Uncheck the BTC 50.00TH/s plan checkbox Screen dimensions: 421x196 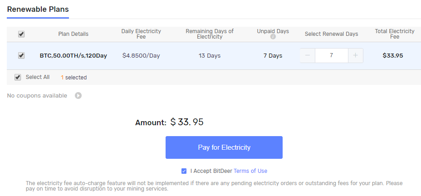21,55
